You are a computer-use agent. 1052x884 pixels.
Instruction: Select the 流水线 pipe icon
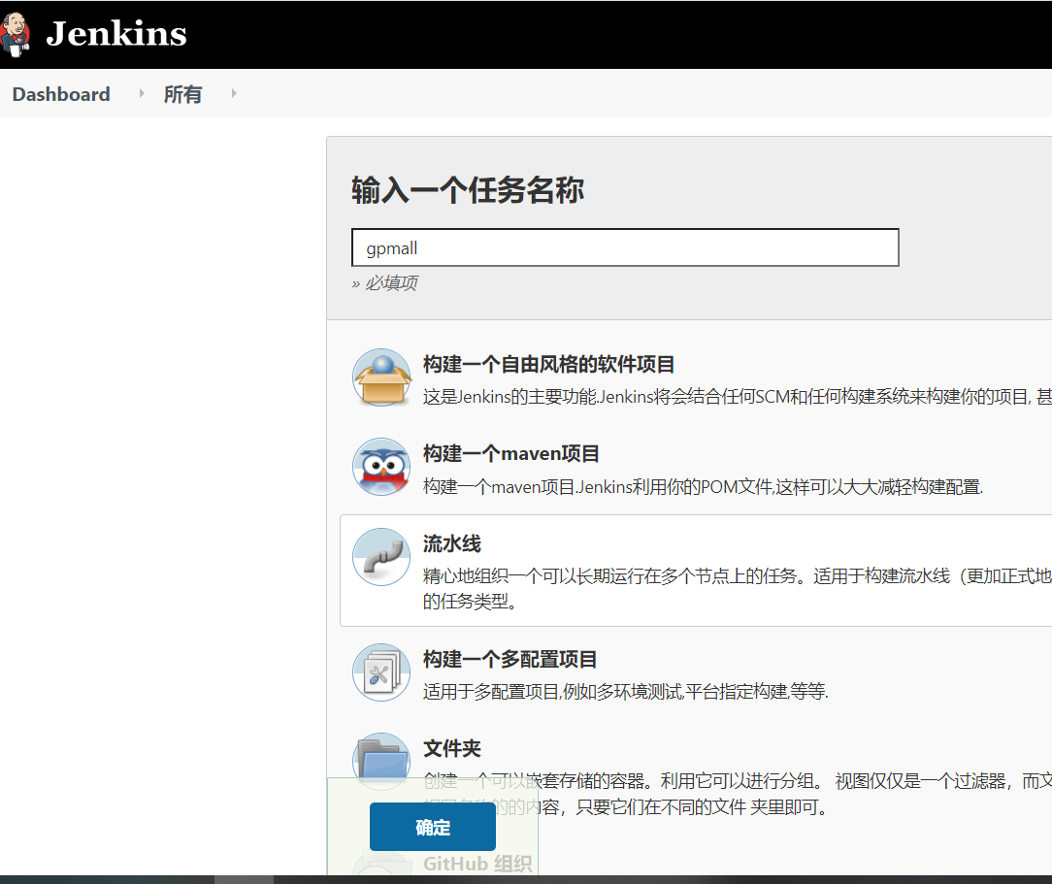(381, 557)
